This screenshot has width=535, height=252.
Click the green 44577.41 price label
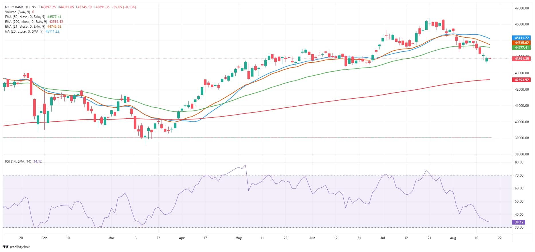coord(522,48)
